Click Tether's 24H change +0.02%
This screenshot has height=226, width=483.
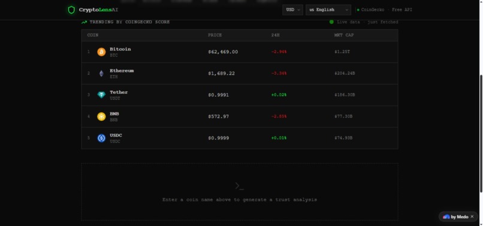[x=279, y=95]
